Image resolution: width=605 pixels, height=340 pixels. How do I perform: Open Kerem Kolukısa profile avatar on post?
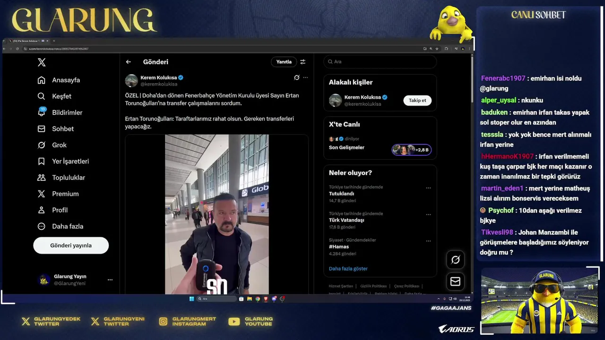(131, 81)
